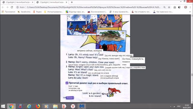Click the scroll up arrow of scrollbar
Image resolution: width=193 pixels, height=109 pixels.
click(192, 15)
